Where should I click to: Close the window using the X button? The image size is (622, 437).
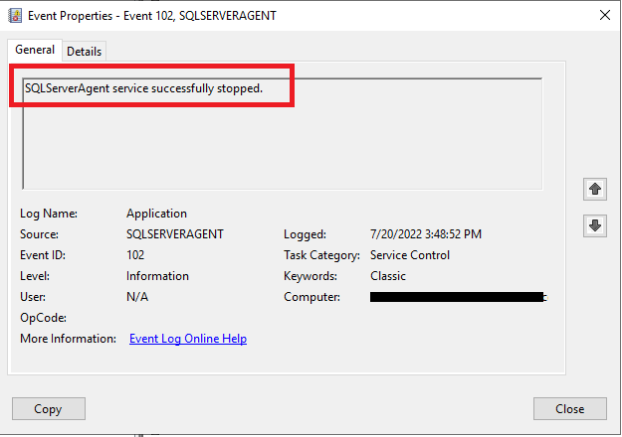click(605, 16)
